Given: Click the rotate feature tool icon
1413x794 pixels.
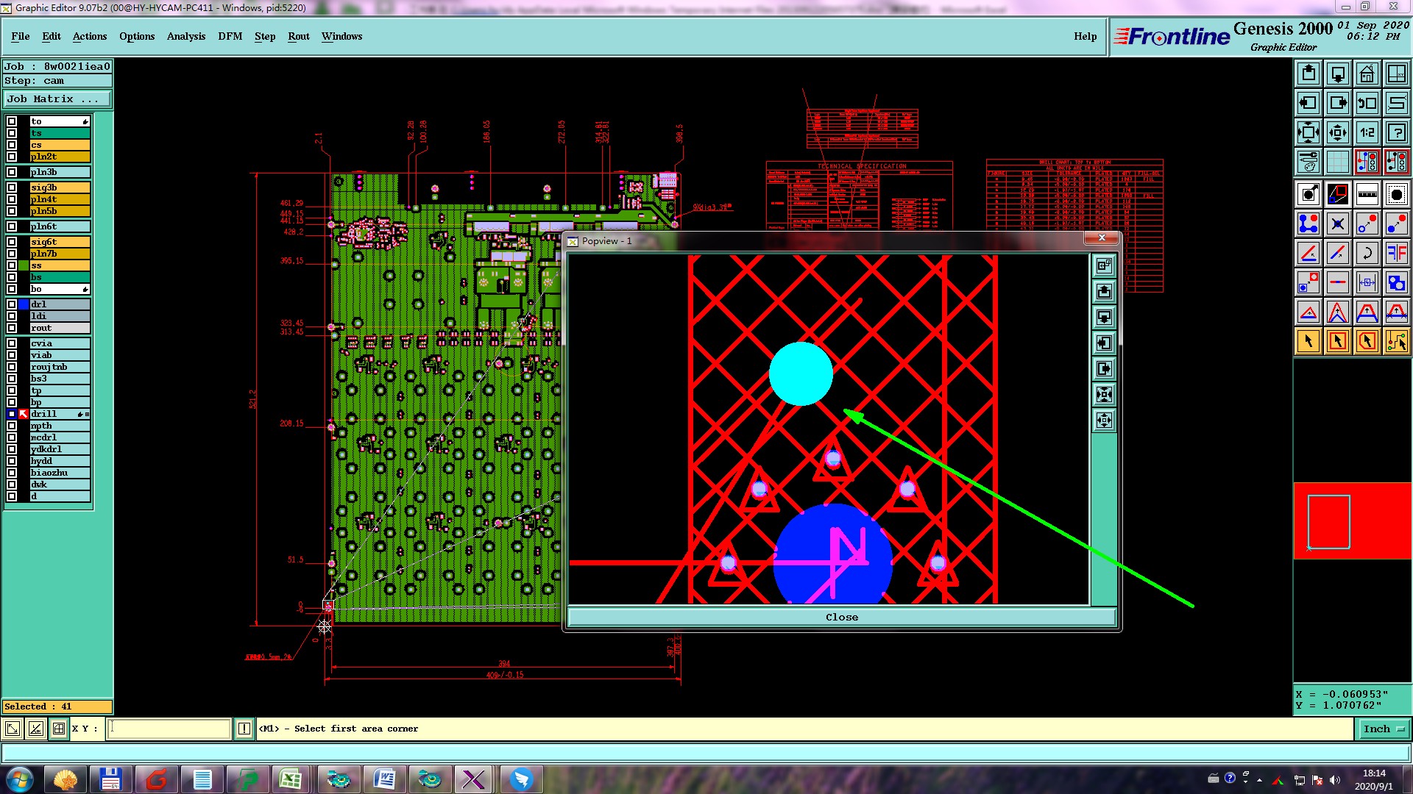Looking at the screenshot, I should 1367,253.
